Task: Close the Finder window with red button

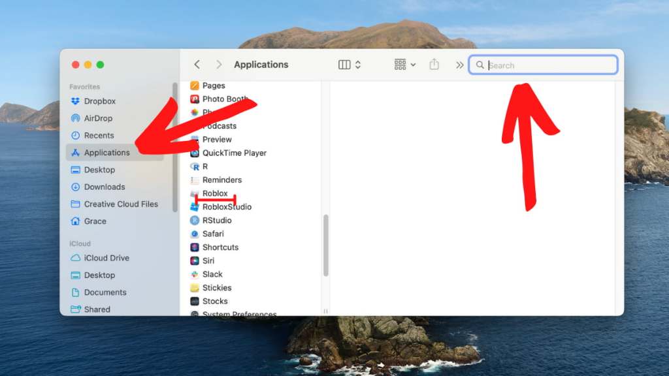Action: click(76, 65)
